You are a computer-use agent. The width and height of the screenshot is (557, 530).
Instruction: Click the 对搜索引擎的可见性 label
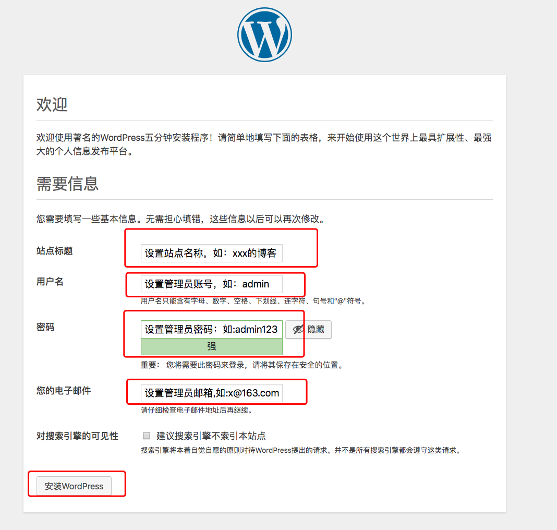[x=77, y=436]
